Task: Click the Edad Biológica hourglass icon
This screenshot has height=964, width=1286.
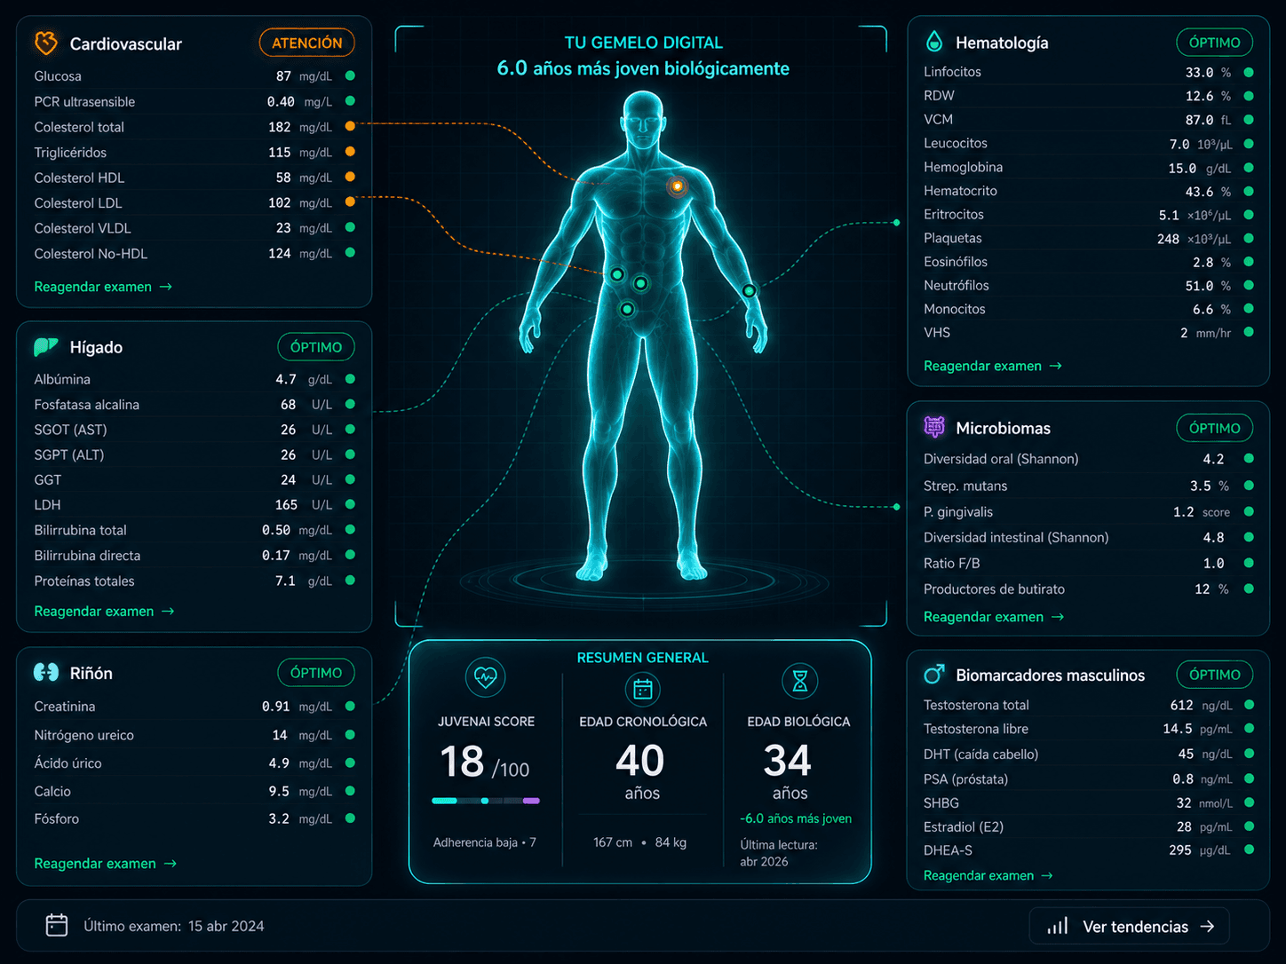Action: 800,681
